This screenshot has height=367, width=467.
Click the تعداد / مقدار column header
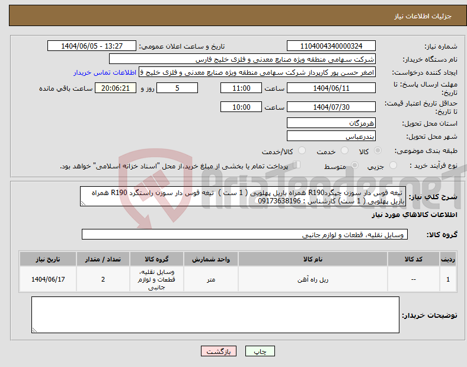103,259
